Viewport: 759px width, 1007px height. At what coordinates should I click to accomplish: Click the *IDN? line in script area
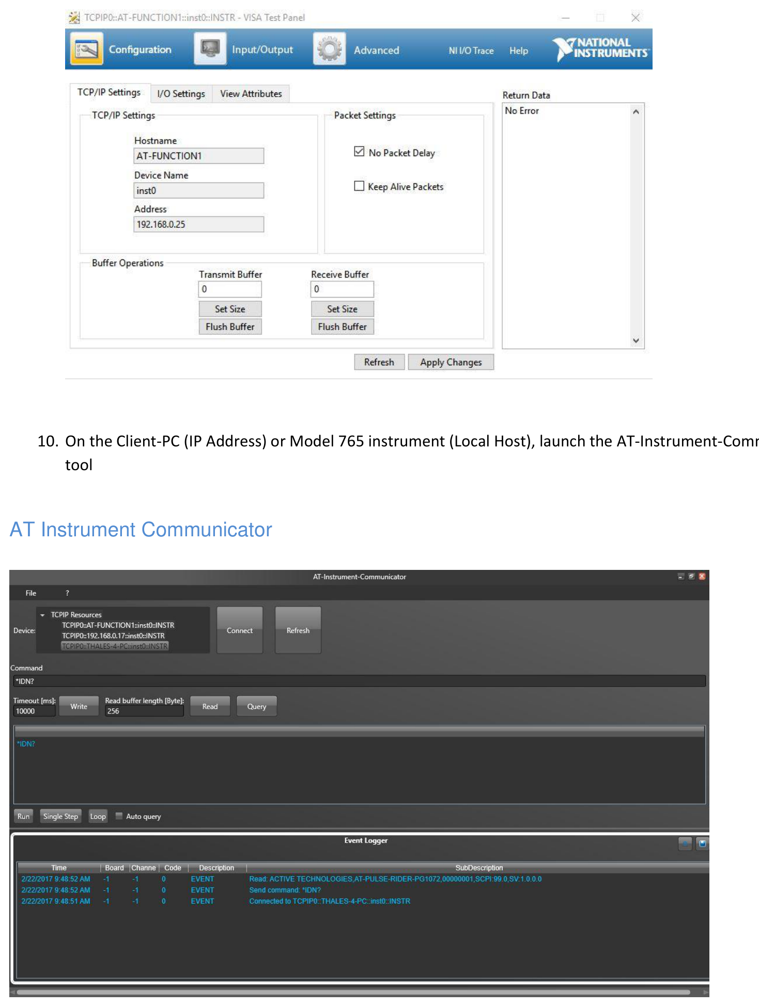[26, 743]
